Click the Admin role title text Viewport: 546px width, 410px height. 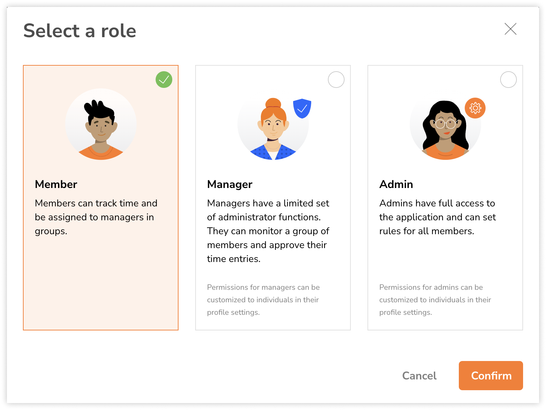coord(396,184)
